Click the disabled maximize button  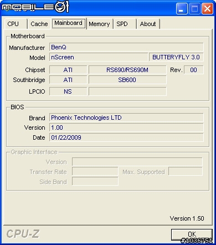[194, 8]
